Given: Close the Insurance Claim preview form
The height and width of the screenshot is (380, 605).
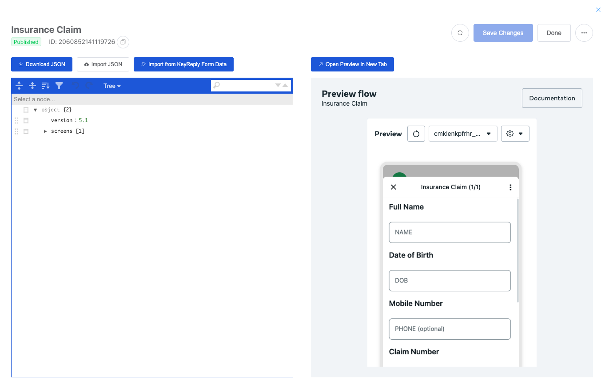Looking at the screenshot, I should [x=393, y=187].
